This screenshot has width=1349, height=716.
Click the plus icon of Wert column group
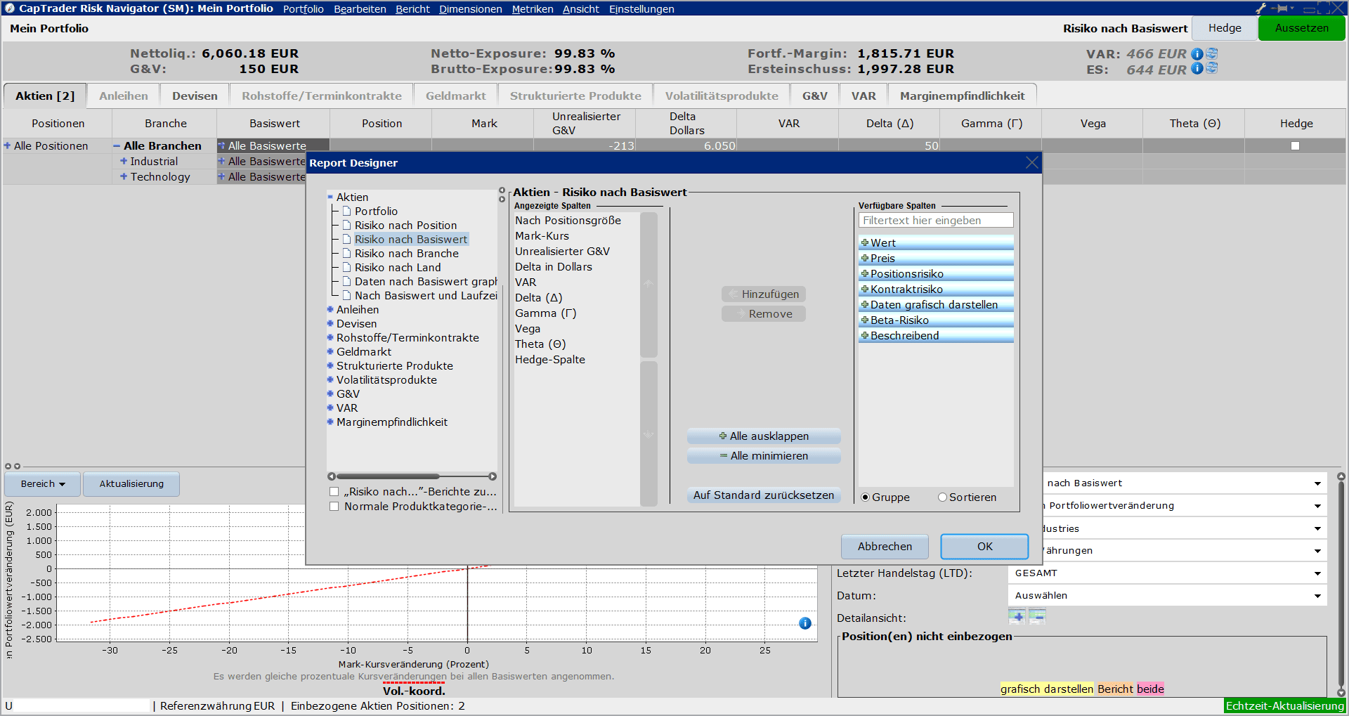click(865, 242)
